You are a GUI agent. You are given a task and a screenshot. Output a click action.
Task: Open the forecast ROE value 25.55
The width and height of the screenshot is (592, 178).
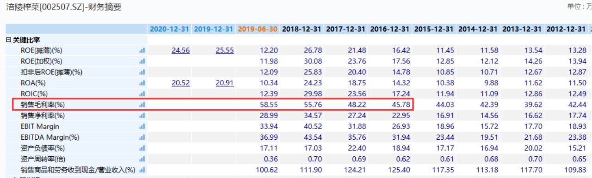[x=225, y=50]
